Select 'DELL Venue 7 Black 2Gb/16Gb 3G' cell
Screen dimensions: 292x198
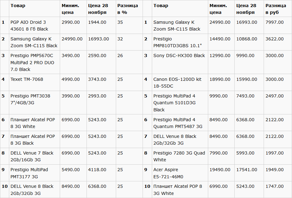(32, 156)
